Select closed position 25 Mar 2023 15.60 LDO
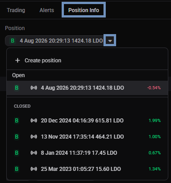 [87, 169]
